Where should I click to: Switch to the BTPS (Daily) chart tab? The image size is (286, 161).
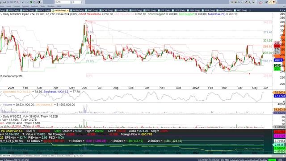(150, 10)
